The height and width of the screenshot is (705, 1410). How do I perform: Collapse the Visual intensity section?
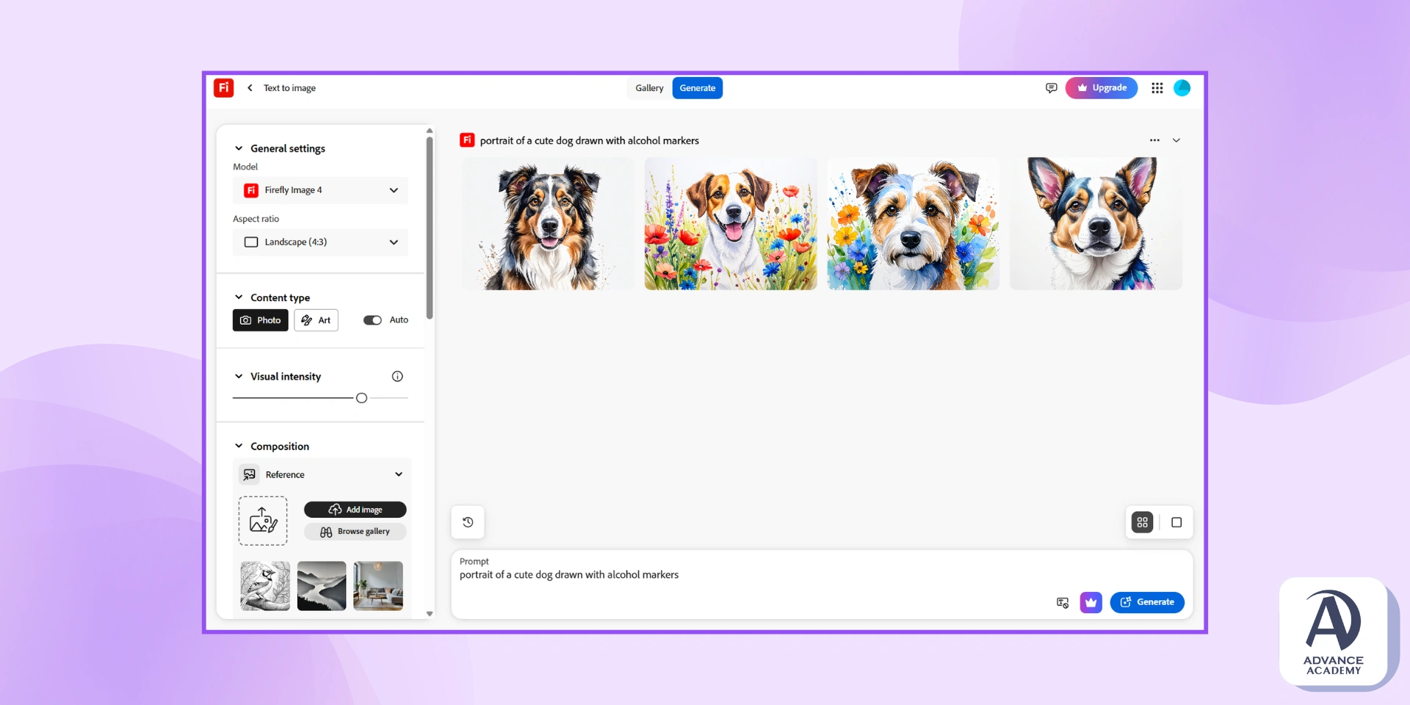tap(239, 376)
